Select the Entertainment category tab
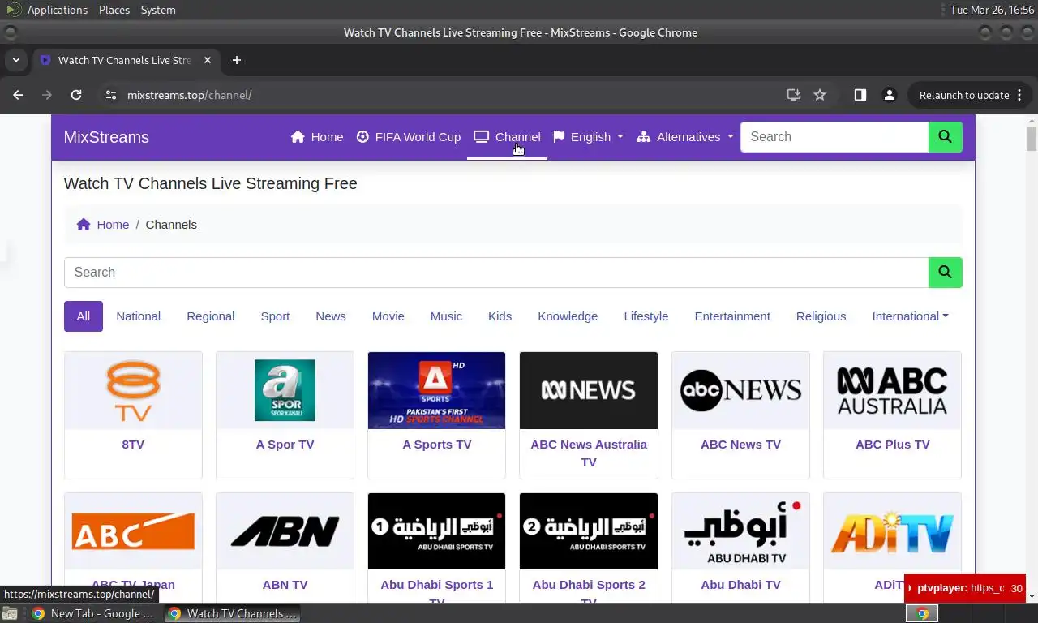The width and height of the screenshot is (1038, 623). (732, 316)
